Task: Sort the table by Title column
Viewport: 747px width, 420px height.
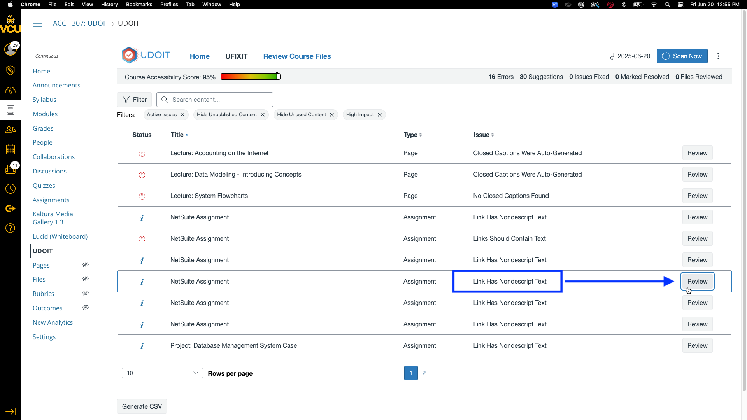Action: (x=179, y=135)
